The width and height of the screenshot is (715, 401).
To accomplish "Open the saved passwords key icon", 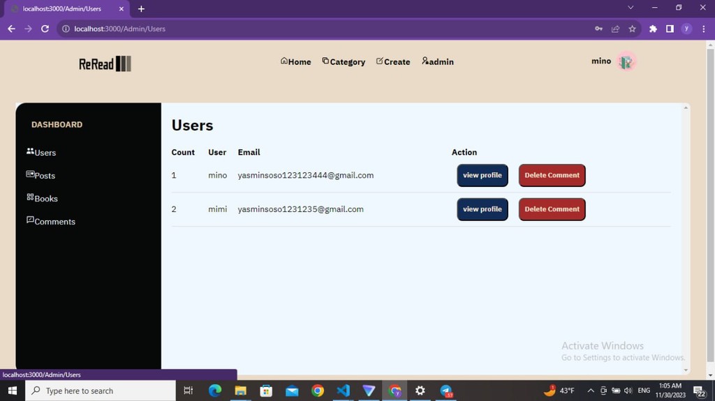I will click(x=598, y=29).
